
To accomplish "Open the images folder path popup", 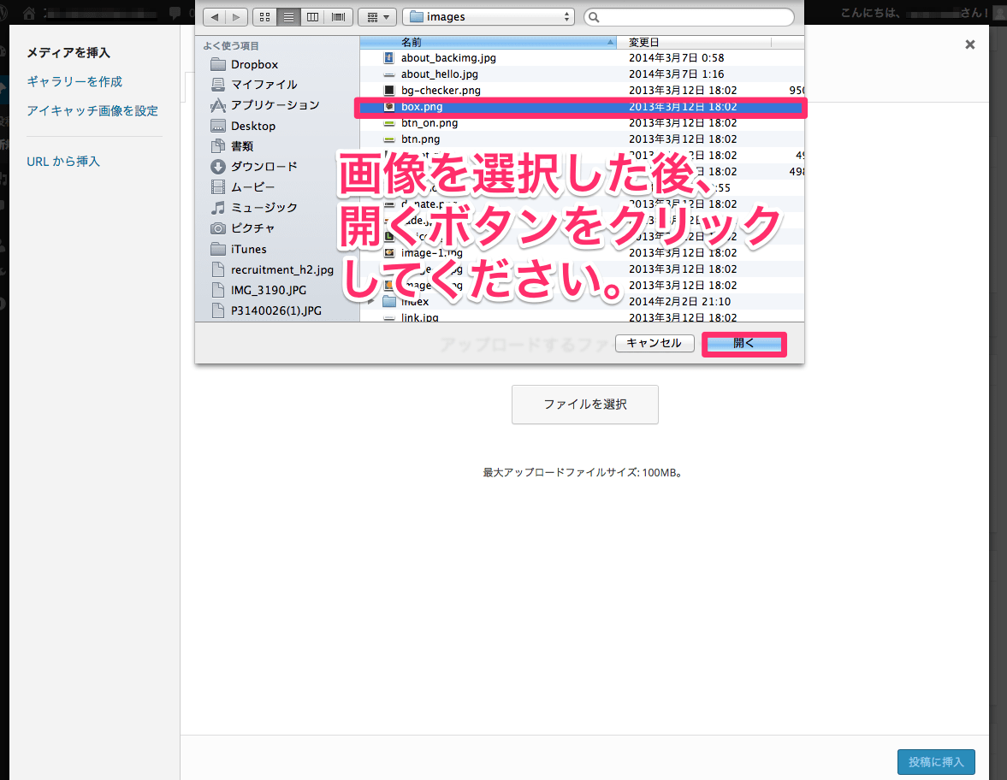I will click(x=489, y=17).
